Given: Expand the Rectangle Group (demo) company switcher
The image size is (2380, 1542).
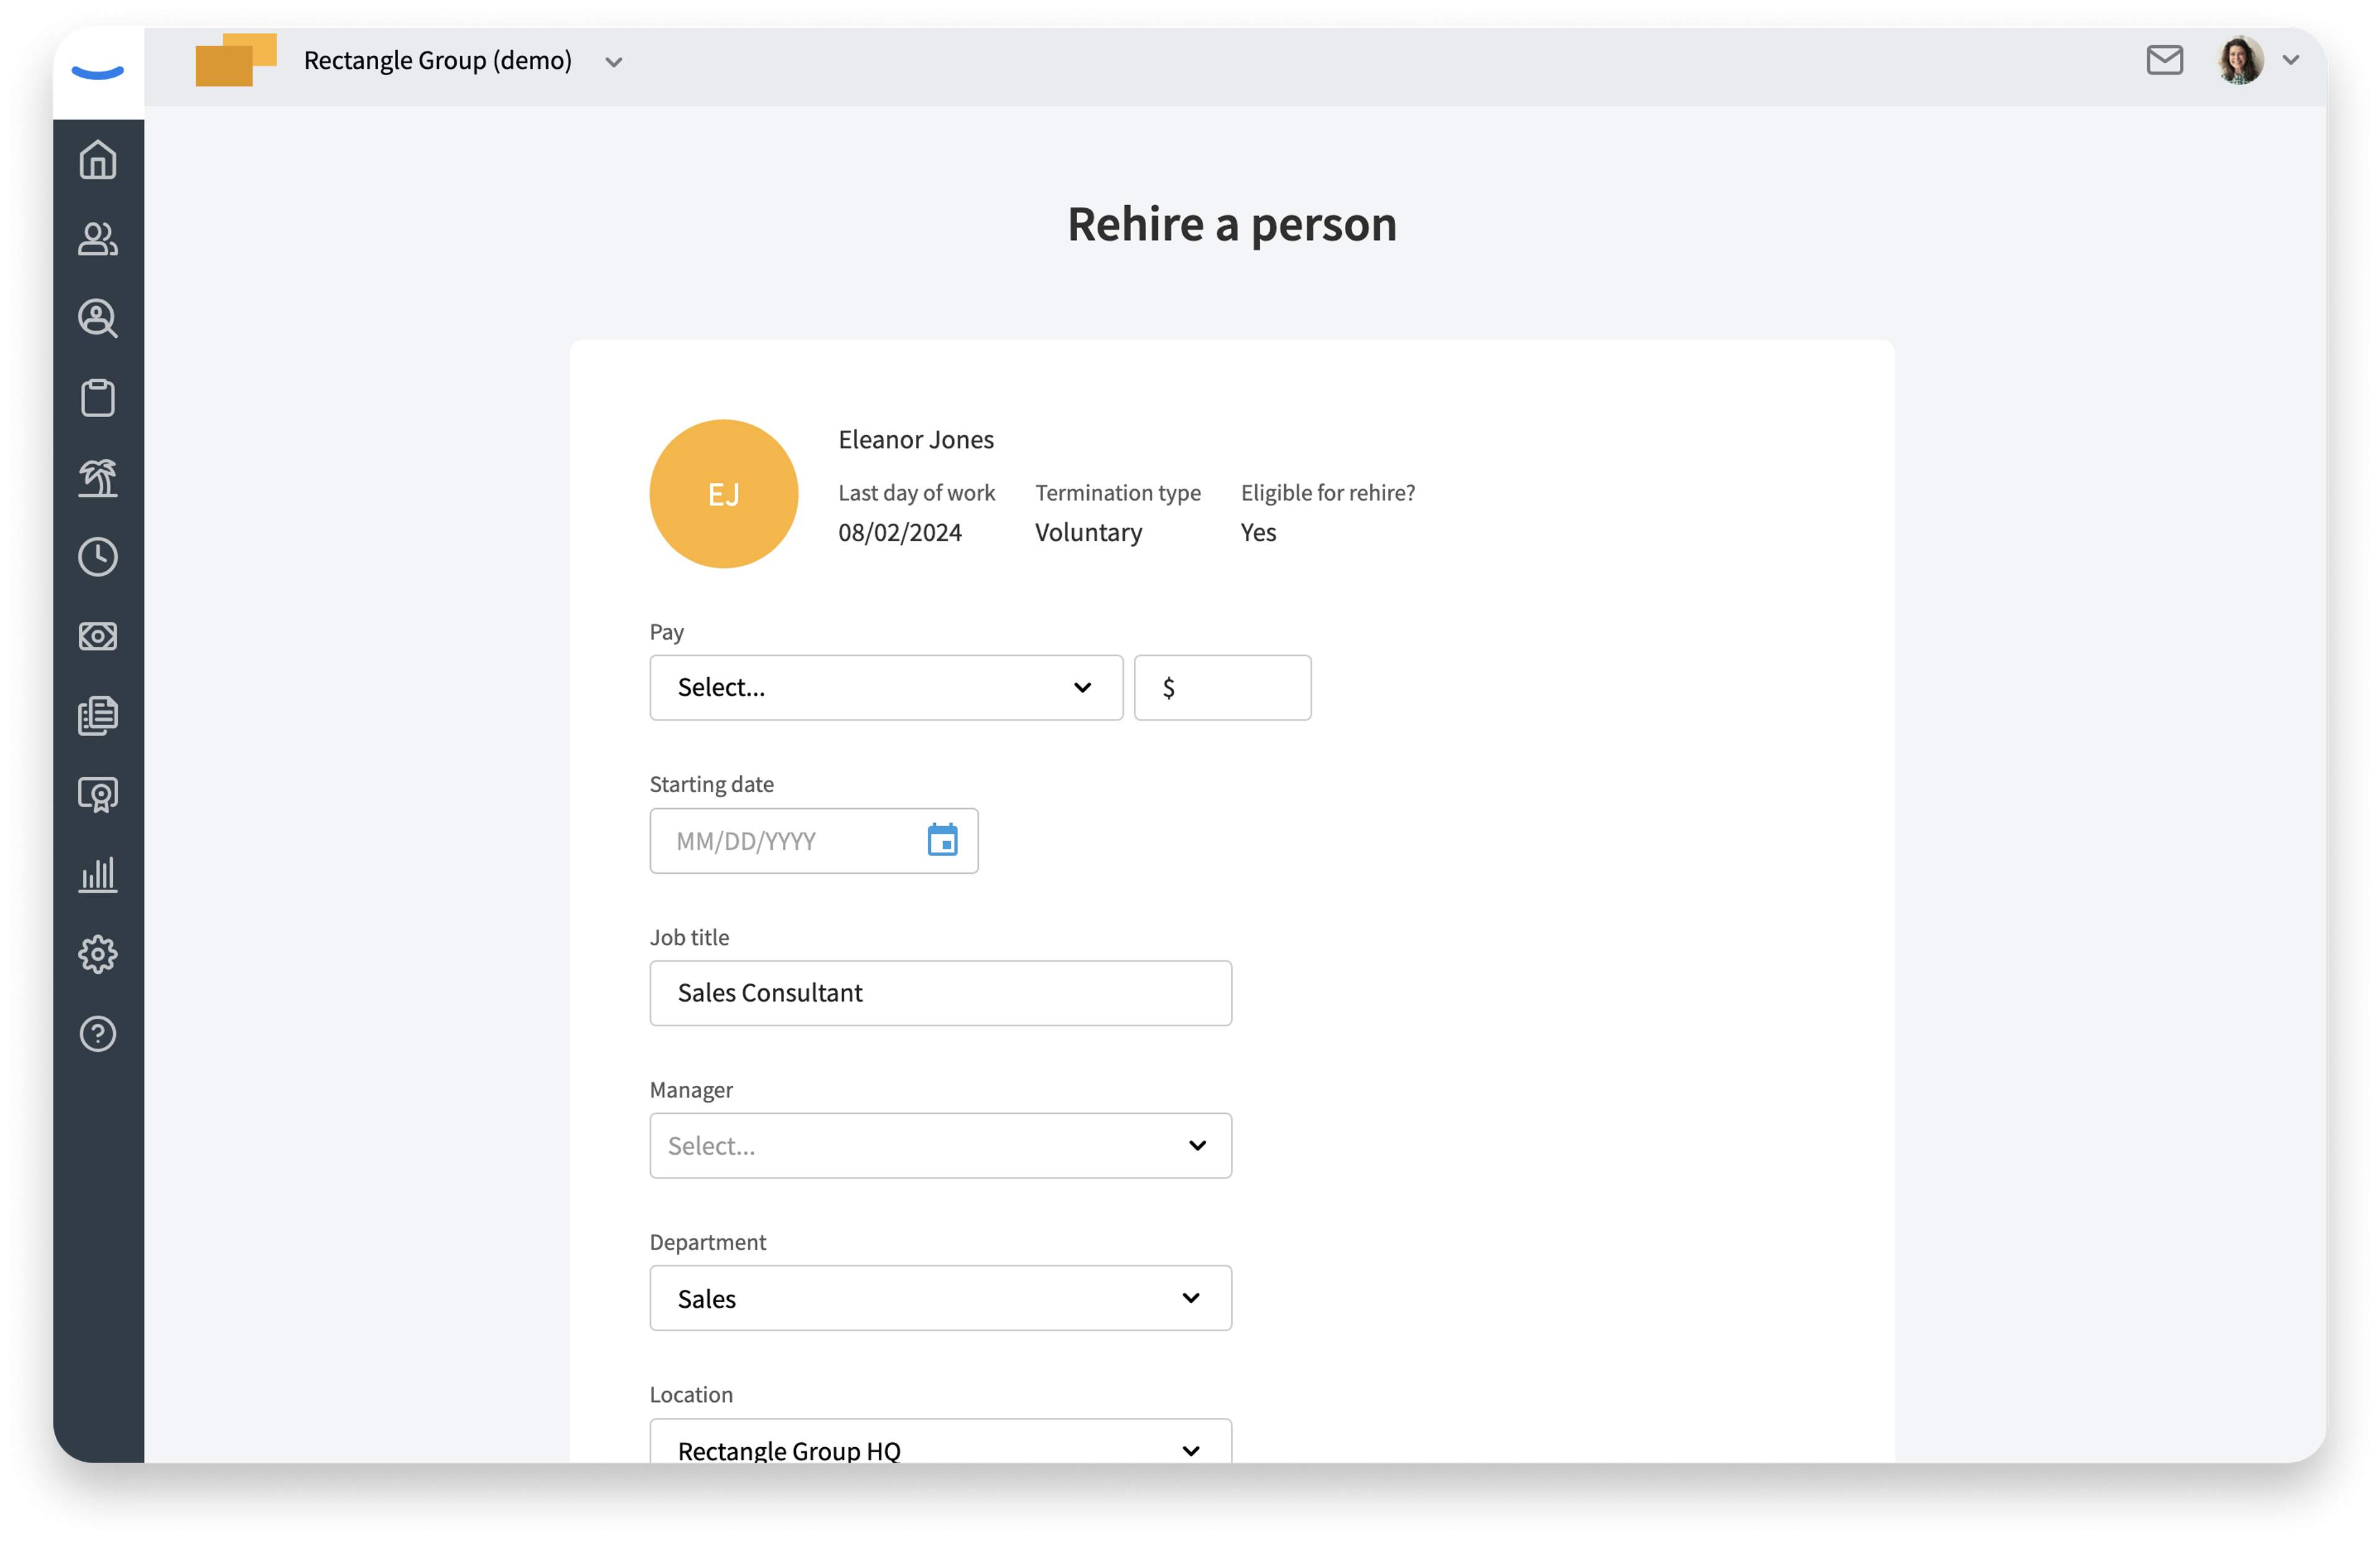Looking at the screenshot, I should tap(614, 62).
